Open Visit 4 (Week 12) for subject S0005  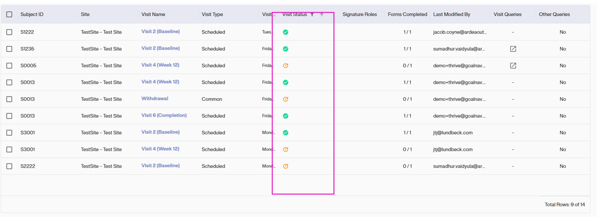(x=160, y=65)
